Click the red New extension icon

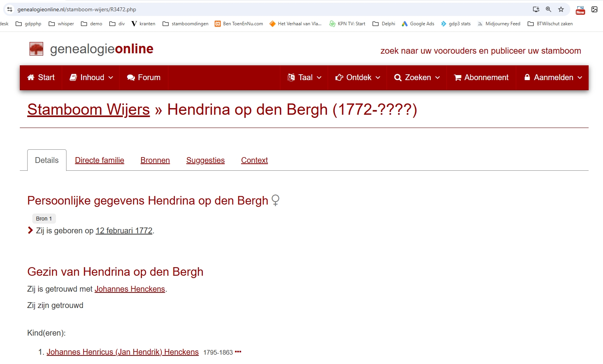click(580, 10)
